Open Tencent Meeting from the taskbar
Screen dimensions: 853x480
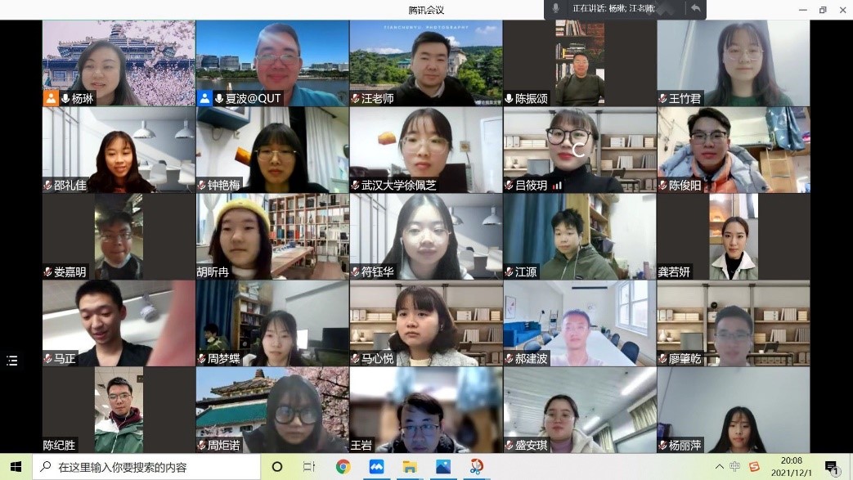click(376, 467)
